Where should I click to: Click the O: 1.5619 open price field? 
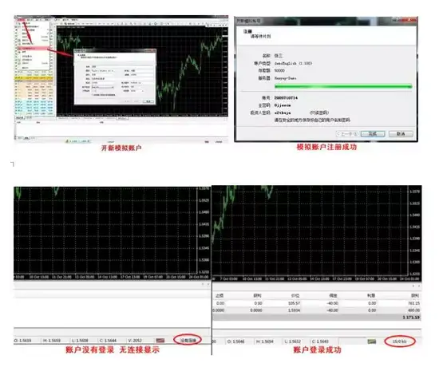(x=22, y=341)
